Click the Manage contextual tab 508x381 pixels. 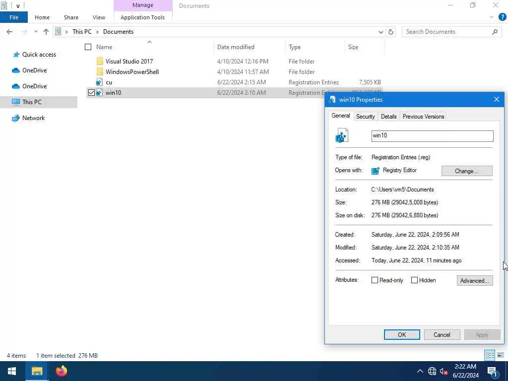(x=143, y=5)
